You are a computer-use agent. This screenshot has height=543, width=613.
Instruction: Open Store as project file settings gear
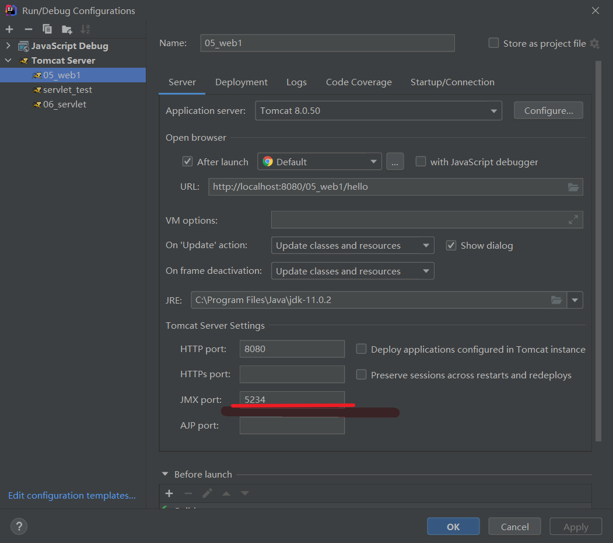594,43
